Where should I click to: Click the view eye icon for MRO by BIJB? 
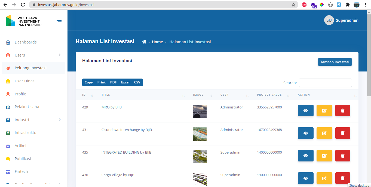click(305, 111)
